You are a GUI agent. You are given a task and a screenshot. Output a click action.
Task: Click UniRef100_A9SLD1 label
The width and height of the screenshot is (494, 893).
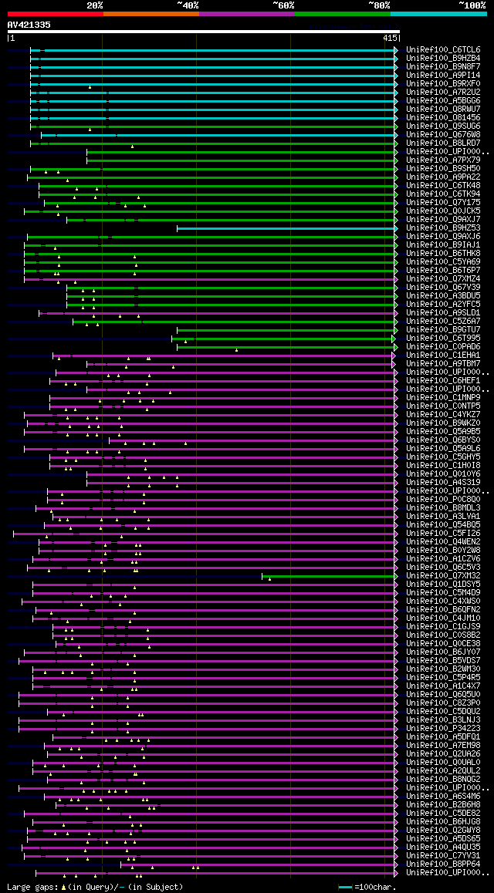[443, 312]
